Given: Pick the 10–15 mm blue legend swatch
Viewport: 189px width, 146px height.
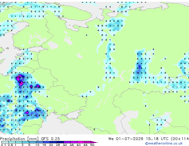Looking at the screenshot, I should point(40,142).
